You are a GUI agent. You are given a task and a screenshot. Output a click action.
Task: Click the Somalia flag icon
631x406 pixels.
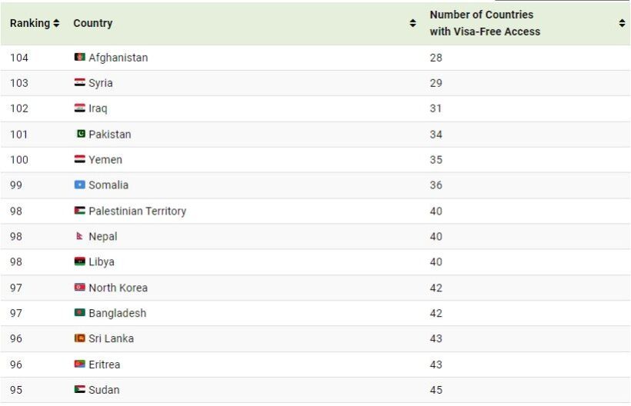pyautogui.click(x=79, y=185)
